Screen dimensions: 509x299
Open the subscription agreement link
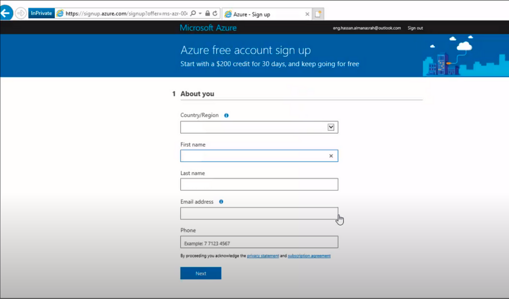coord(309,256)
